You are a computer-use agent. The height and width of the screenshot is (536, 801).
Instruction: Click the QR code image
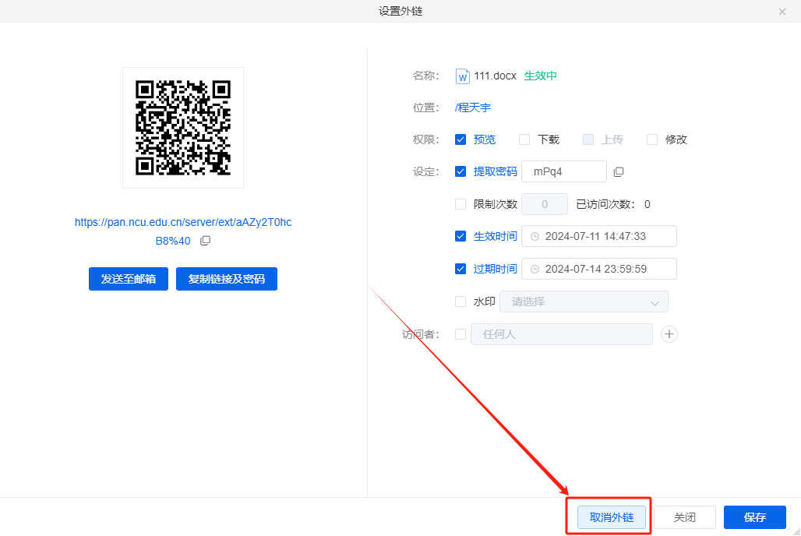(183, 128)
